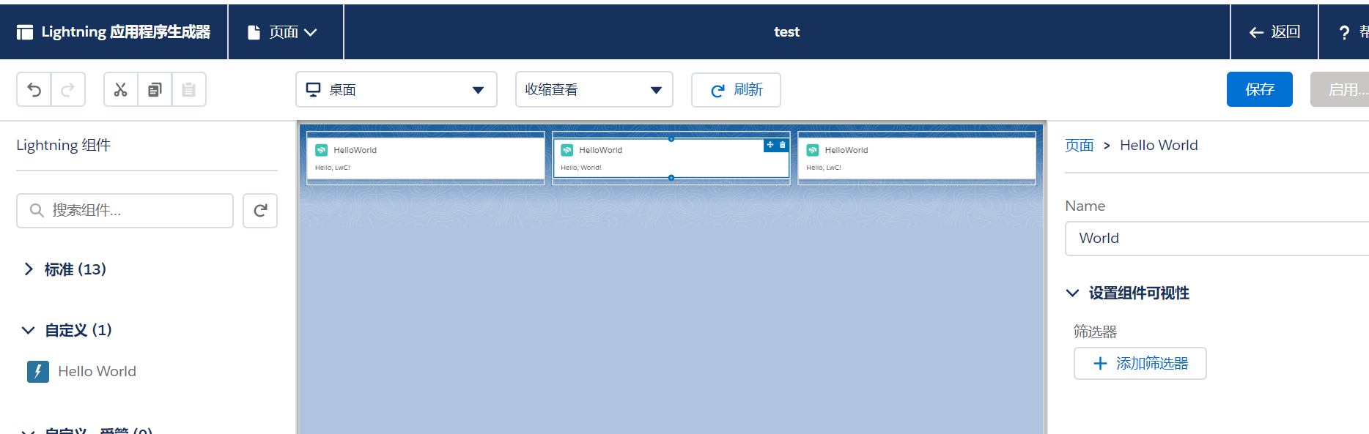
Task: Click the move handle on selected component
Action: click(770, 145)
